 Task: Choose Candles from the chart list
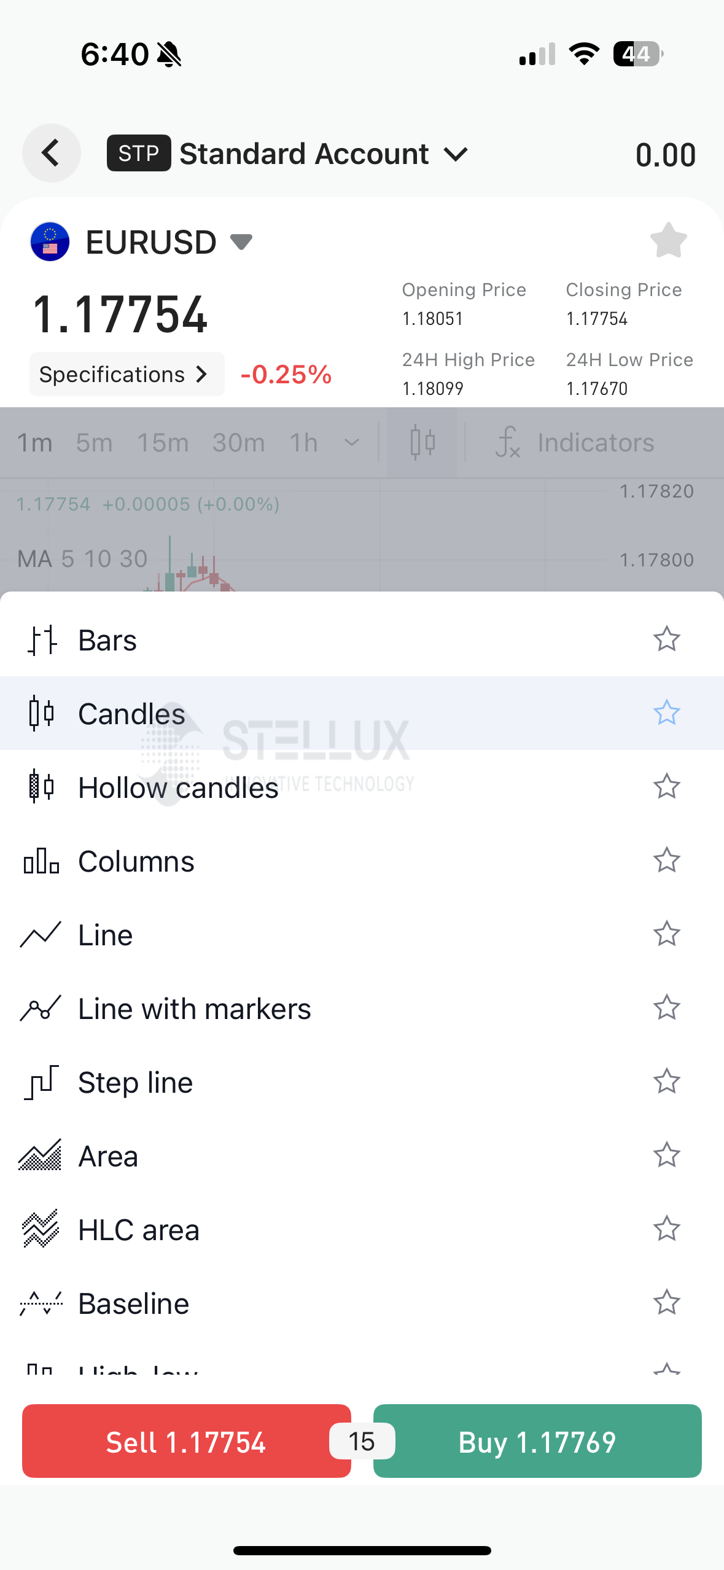[x=362, y=713]
